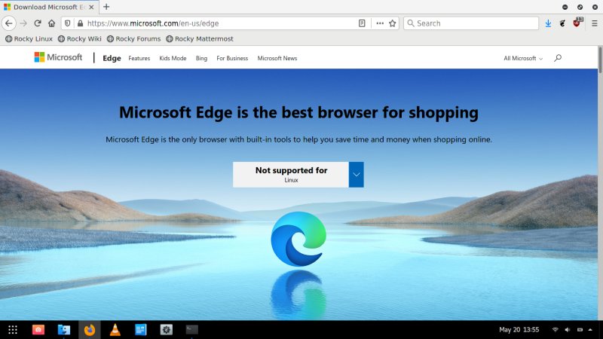Open the May 20 13:55 clock
603x339 pixels.
tap(519, 330)
